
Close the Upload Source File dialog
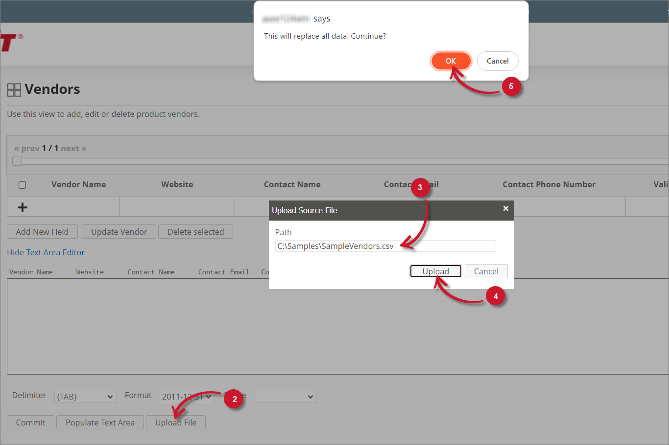[x=505, y=208]
